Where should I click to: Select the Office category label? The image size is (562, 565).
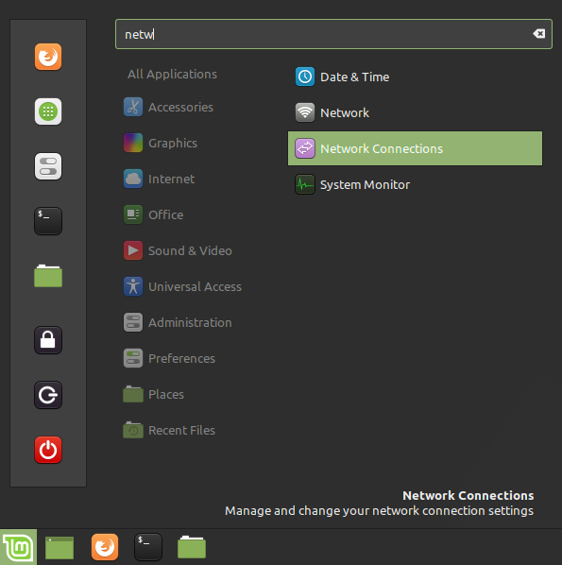165,215
